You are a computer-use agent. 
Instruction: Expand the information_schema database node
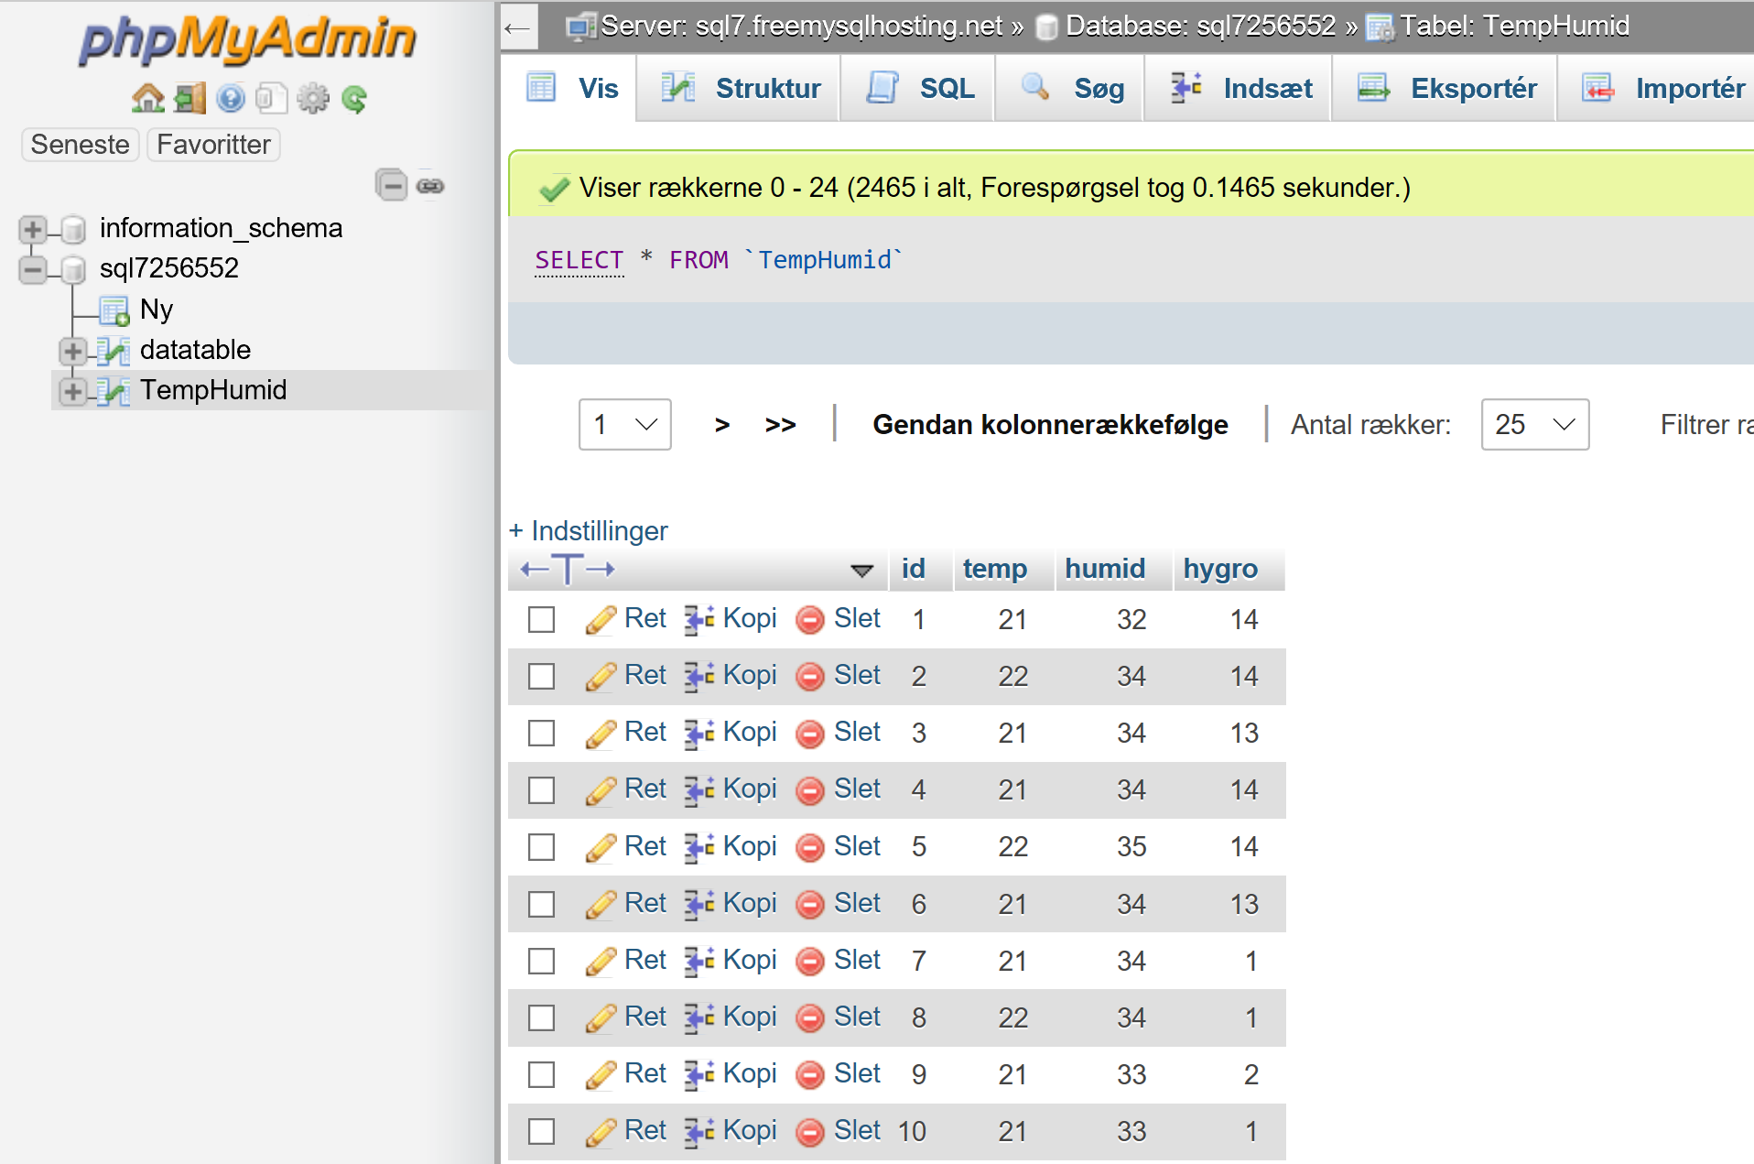33,228
